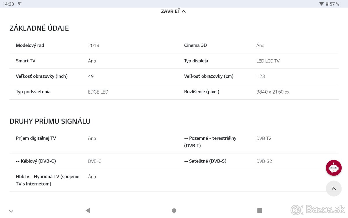Tap the Cinema 3D specification label
This screenshot has height=218, width=348.
coord(195,45)
